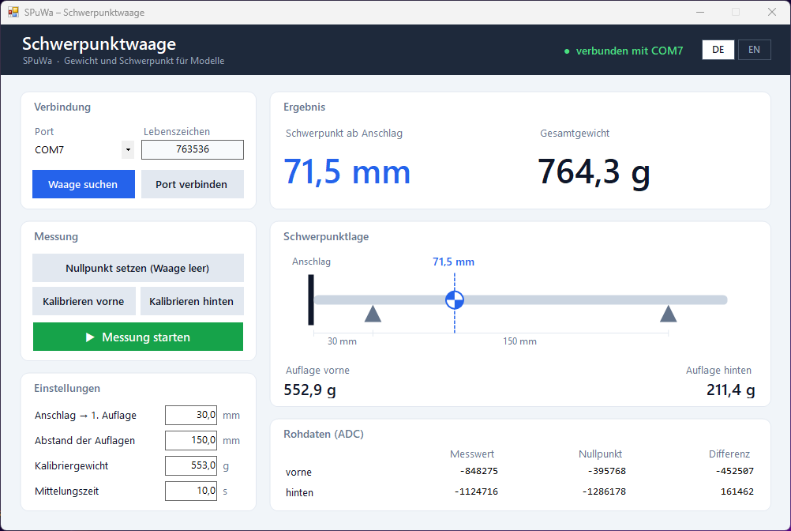Click the green connection status dot
This screenshot has height=531, width=791.
[567, 51]
